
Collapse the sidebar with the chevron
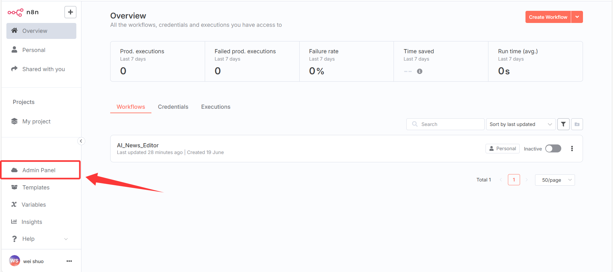[81, 141]
